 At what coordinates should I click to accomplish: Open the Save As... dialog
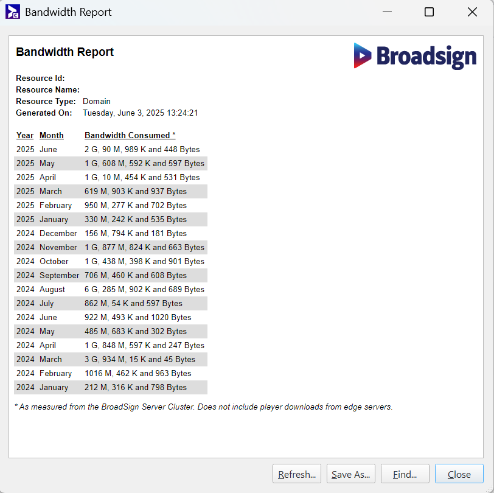351,474
